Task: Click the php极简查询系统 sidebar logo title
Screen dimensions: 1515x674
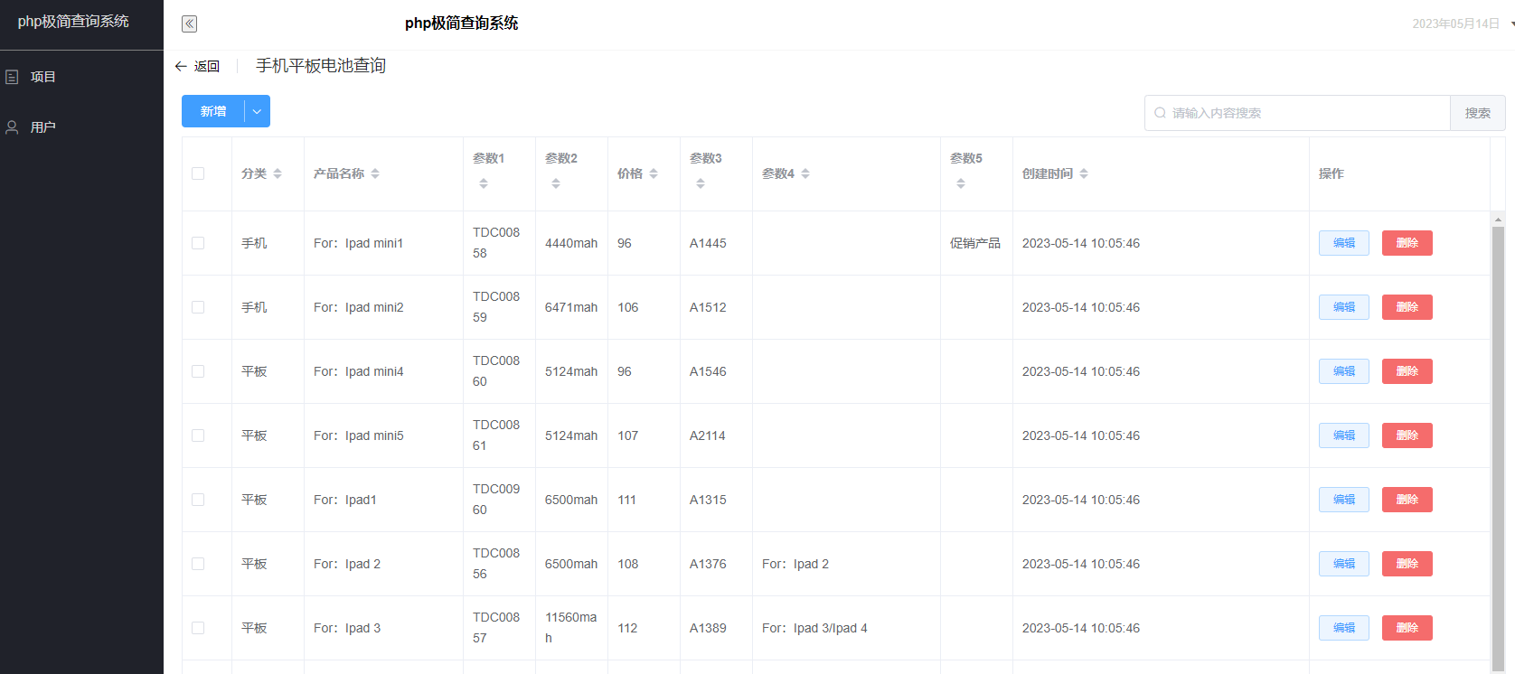Action: pos(73,22)
